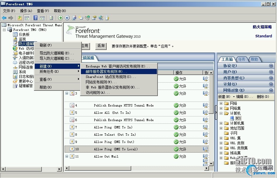
Task: Select 网站发布规则(W) in submenu
Action: [x=119, y=82]
